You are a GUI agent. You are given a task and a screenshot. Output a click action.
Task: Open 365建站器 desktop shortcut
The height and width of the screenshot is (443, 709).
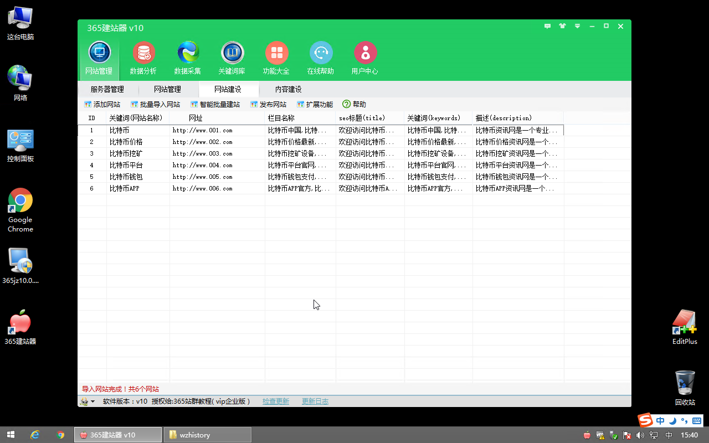(x=20, y=327)
